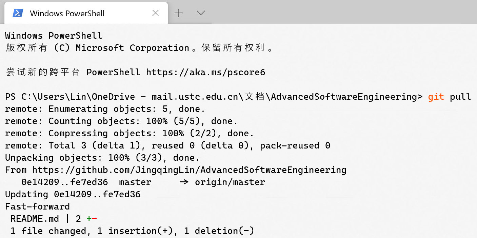Screen dimensions: 477x238
Task: Open the GitHub AdvancedSoftwareEngineering repository URL
Action: (189, 170)
